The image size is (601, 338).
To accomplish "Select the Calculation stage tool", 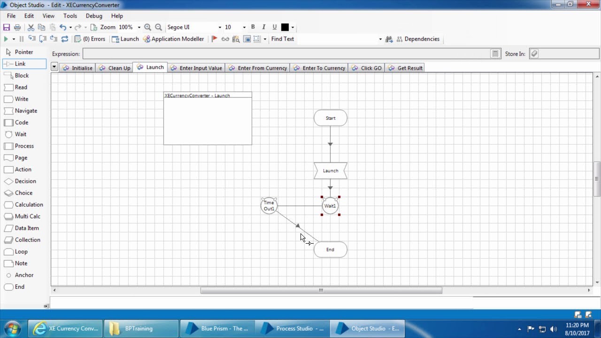I will click(23, 205).
